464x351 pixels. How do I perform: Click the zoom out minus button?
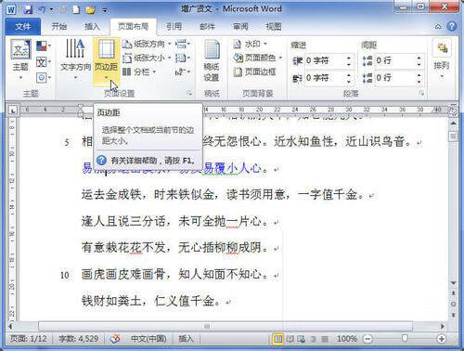coord(367,339)
